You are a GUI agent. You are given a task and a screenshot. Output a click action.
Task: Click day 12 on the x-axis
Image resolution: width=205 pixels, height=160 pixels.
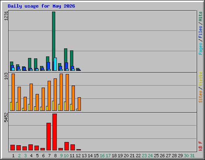pyautogui.click(x=78, y=156)
